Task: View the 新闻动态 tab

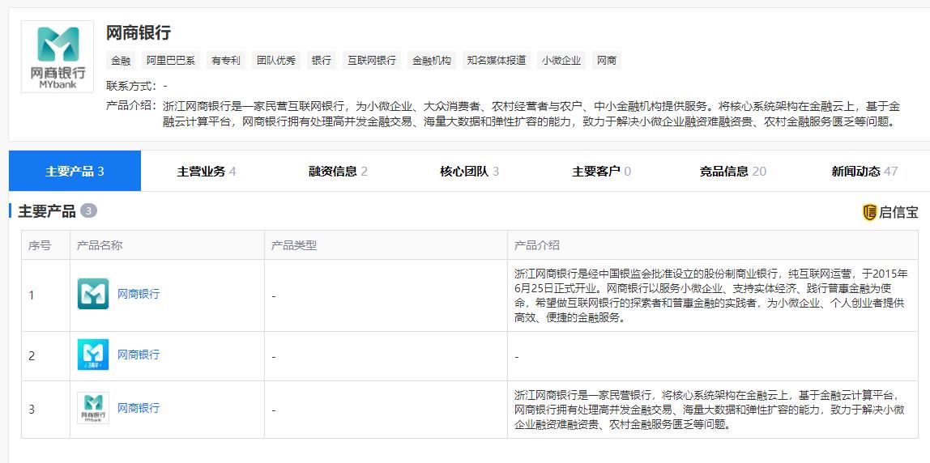Action: click(864, 172)
